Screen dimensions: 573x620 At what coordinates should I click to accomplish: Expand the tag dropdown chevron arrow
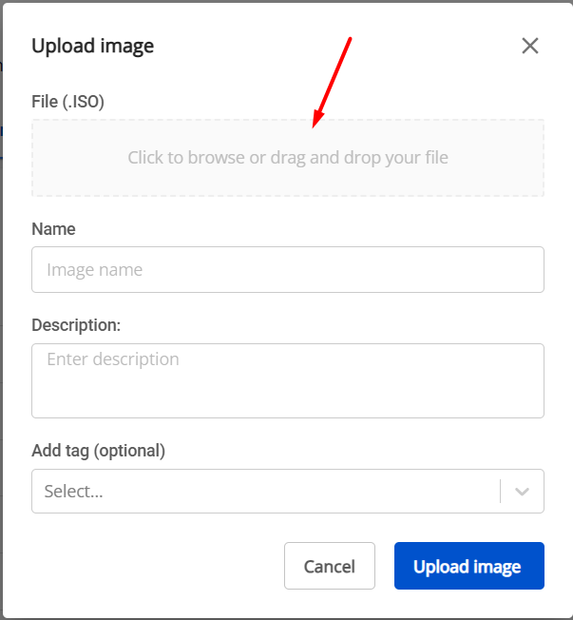(x=522, y=491)
